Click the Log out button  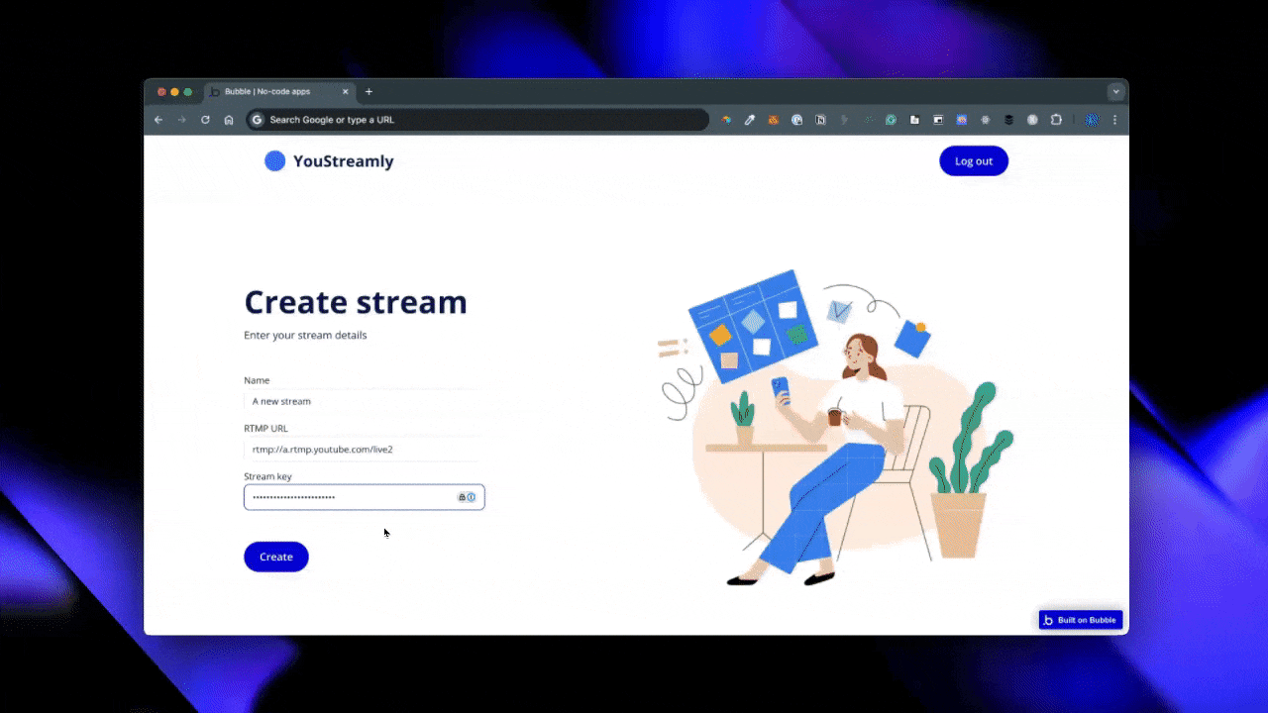974,161
